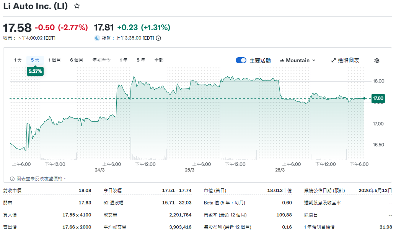Viewport: 396px width, 233px height.
Task: Open the info tooltip next to 夜盤 time
Action: click(x=158, y=38)
